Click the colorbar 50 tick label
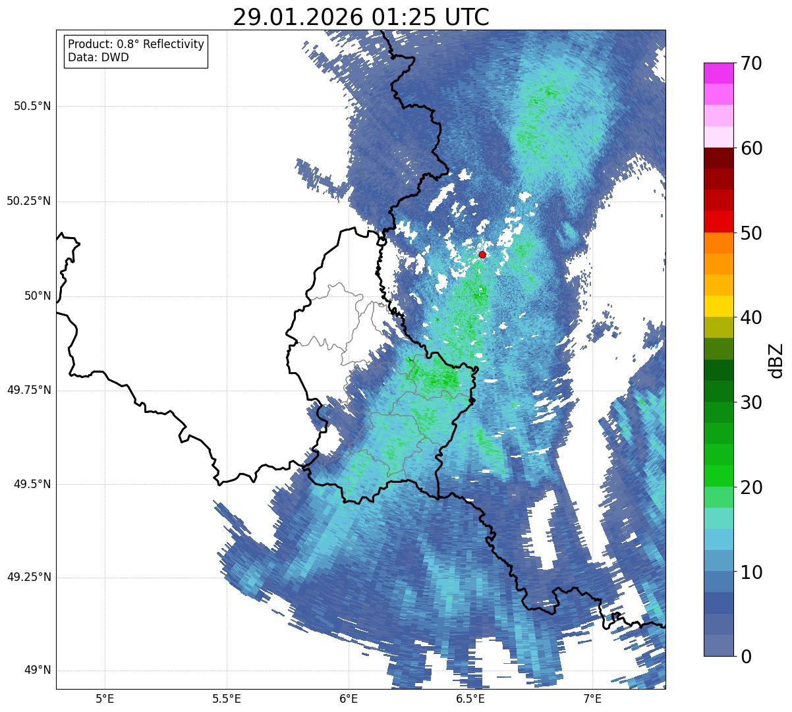Screen dimensions: 792x712 [751, 233]
